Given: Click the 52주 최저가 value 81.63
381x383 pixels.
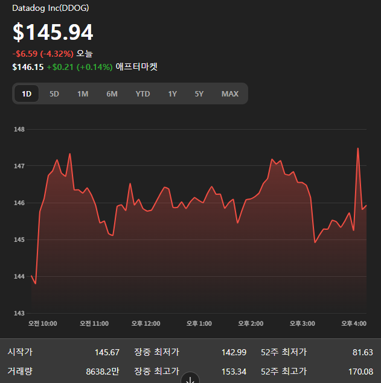Looking at the screenshot, I should [363, 352].
